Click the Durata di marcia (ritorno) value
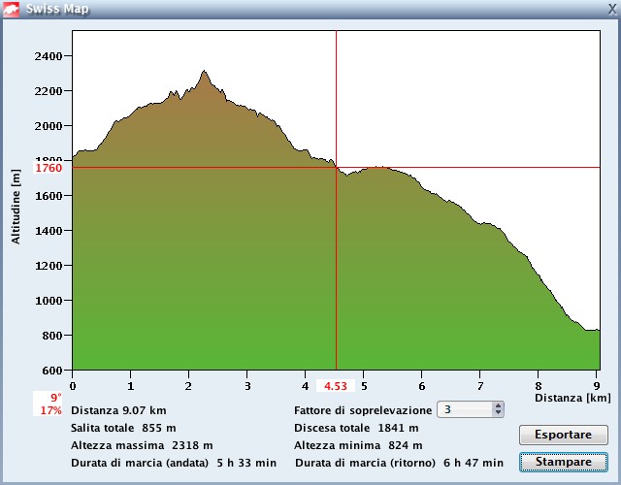Image resolution: width=621 pixels, height=485 pixels. pos(473,463)
